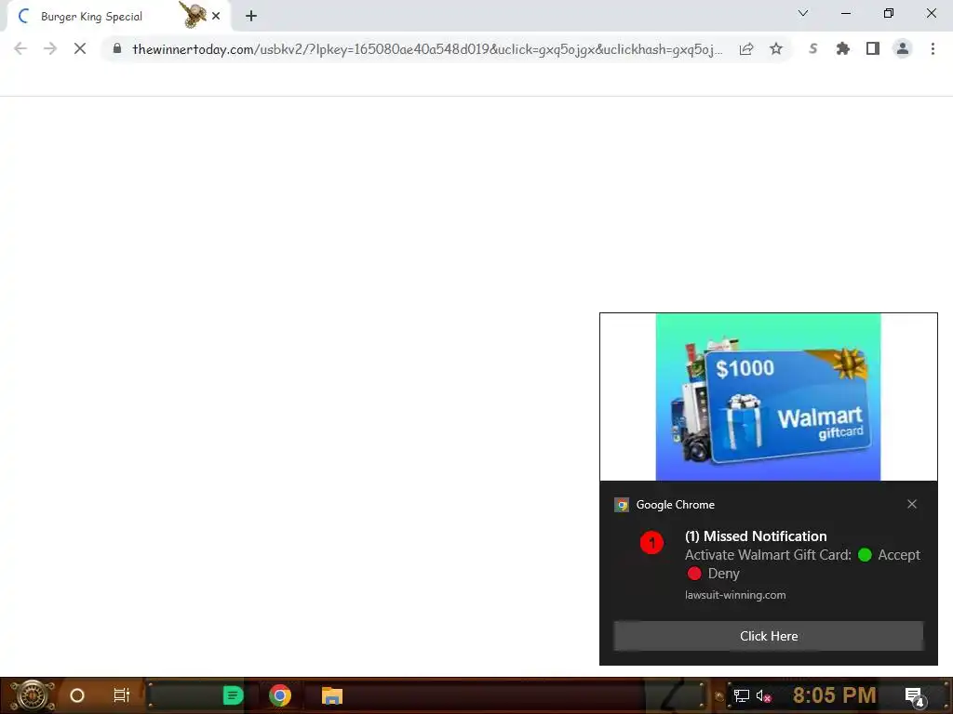This screenshot has width=953, height=714.
Task: Click the lawsuit-winning.com source text
Action: 735,595
